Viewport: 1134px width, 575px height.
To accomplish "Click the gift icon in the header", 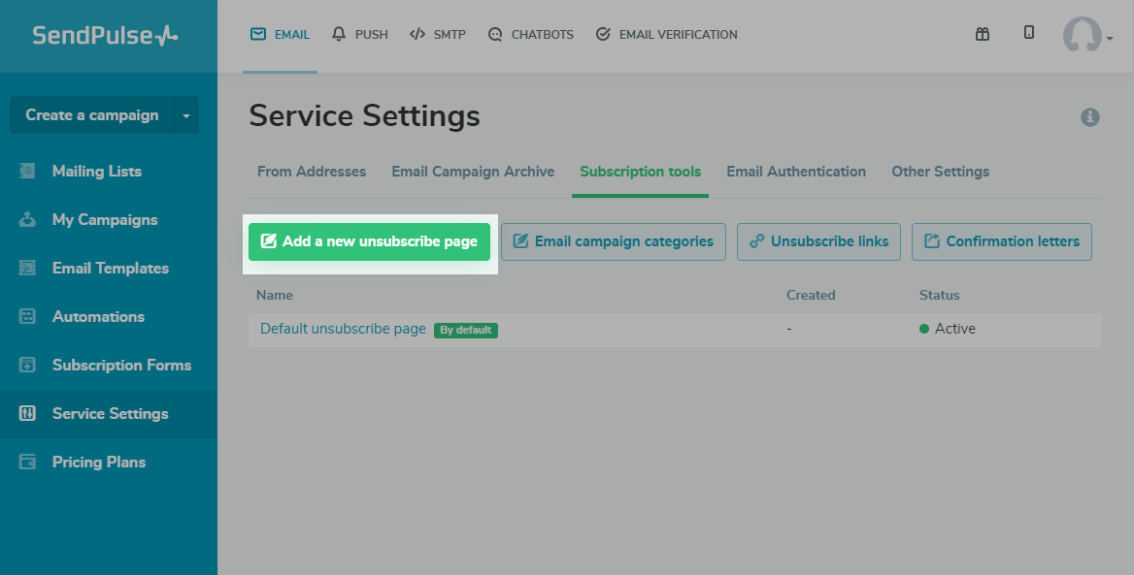I will [983, 34].
